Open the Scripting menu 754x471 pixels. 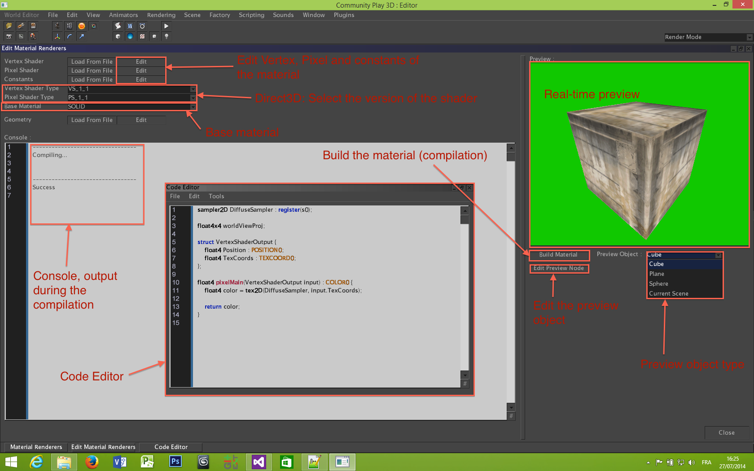(251, 15)
